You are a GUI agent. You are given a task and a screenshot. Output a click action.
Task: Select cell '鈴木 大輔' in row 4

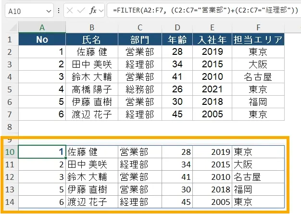tap(92, 77)
